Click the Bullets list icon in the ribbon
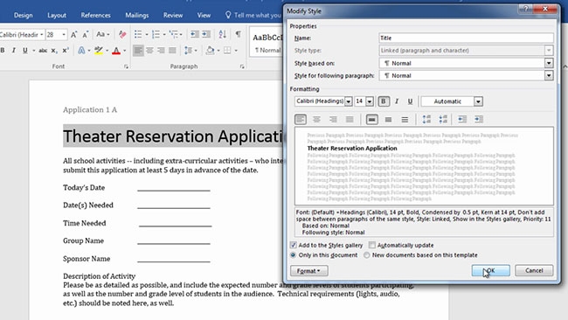Viewport: 568px width, 320px height. point(138,35)
